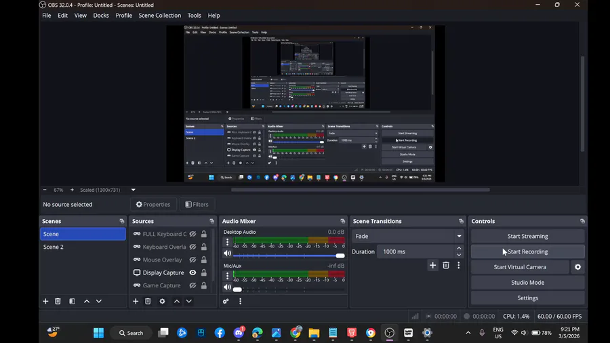Open preview scaling dropdown arrow
Image resolution: width=610 pixels, height=343 pixels.
click(133, 190)
